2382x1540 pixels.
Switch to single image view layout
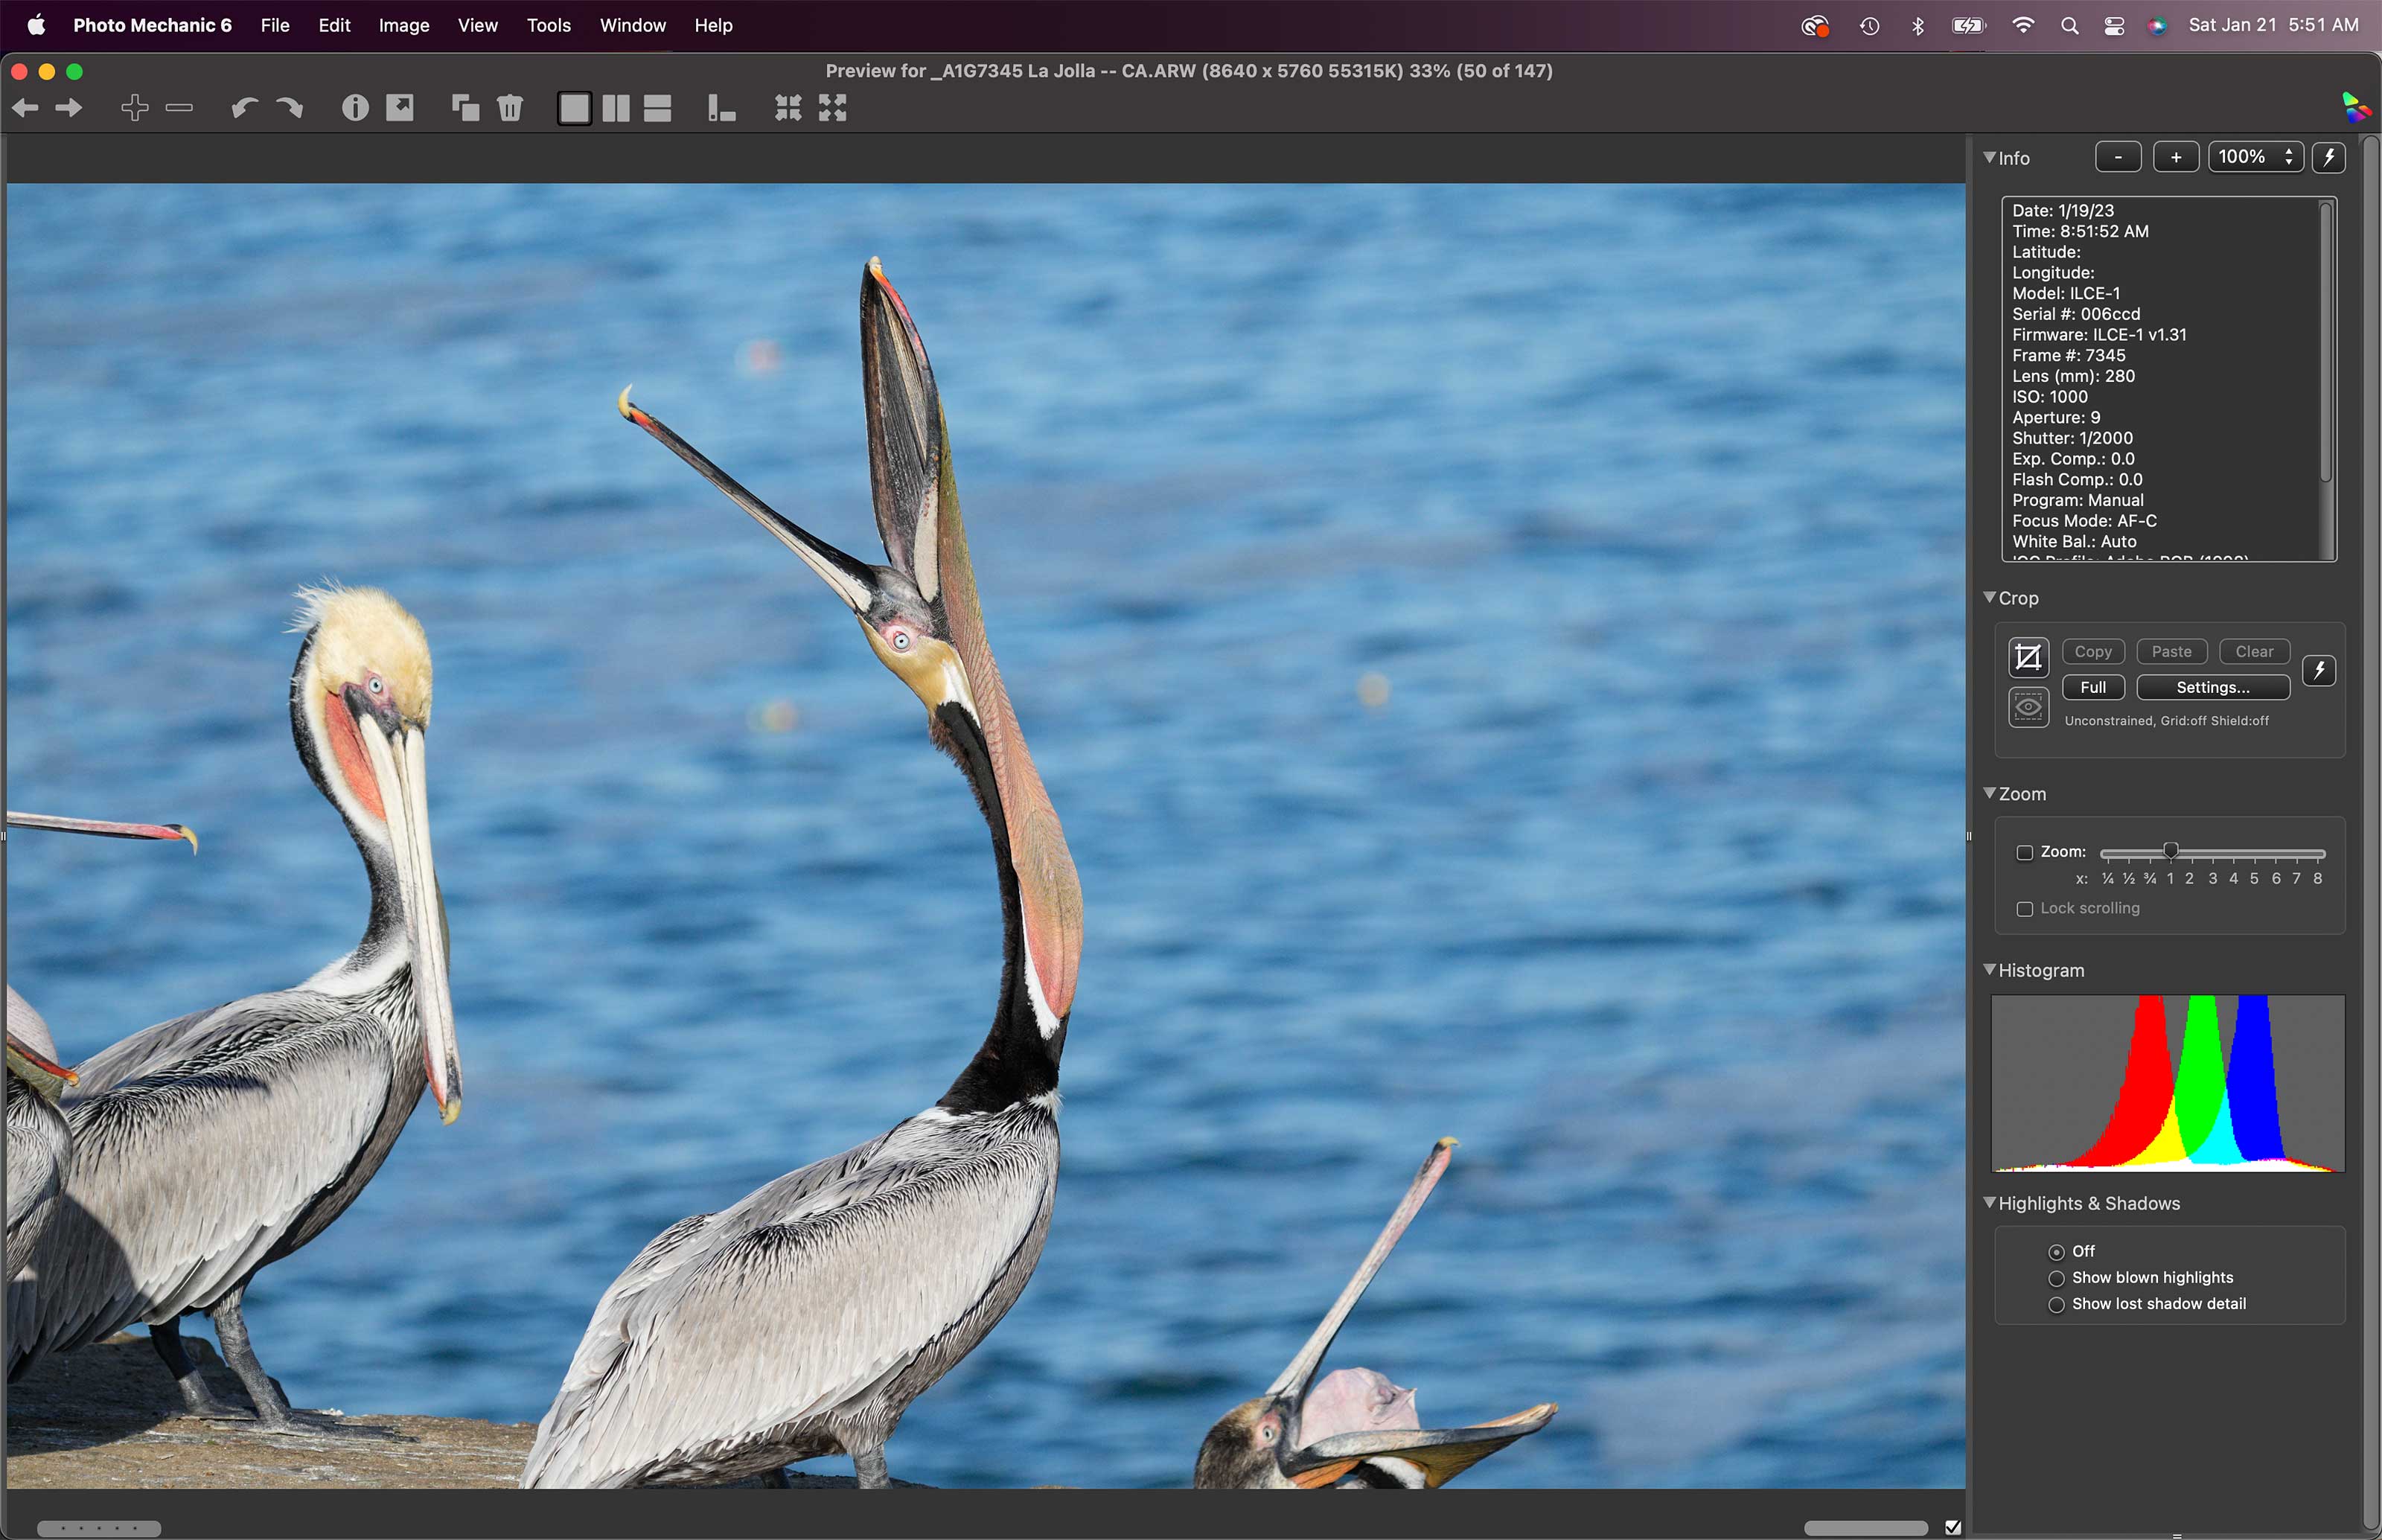[x=574, y=108]
